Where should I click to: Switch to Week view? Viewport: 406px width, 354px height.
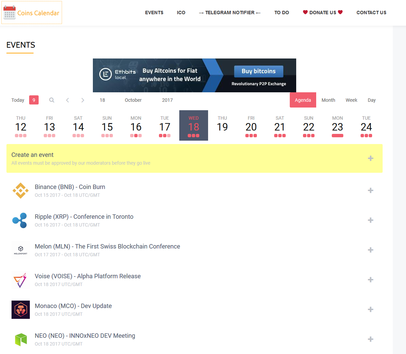pyautogui.click(x=351, y=100)
